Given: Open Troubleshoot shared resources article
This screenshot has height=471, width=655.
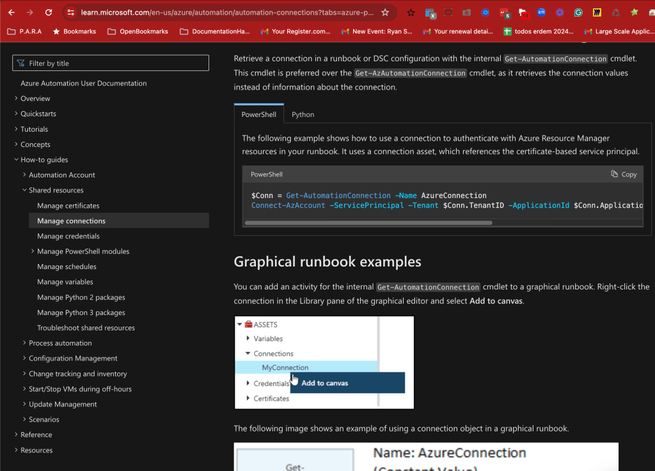Looking at the screenshot, I should coord(86,327).
